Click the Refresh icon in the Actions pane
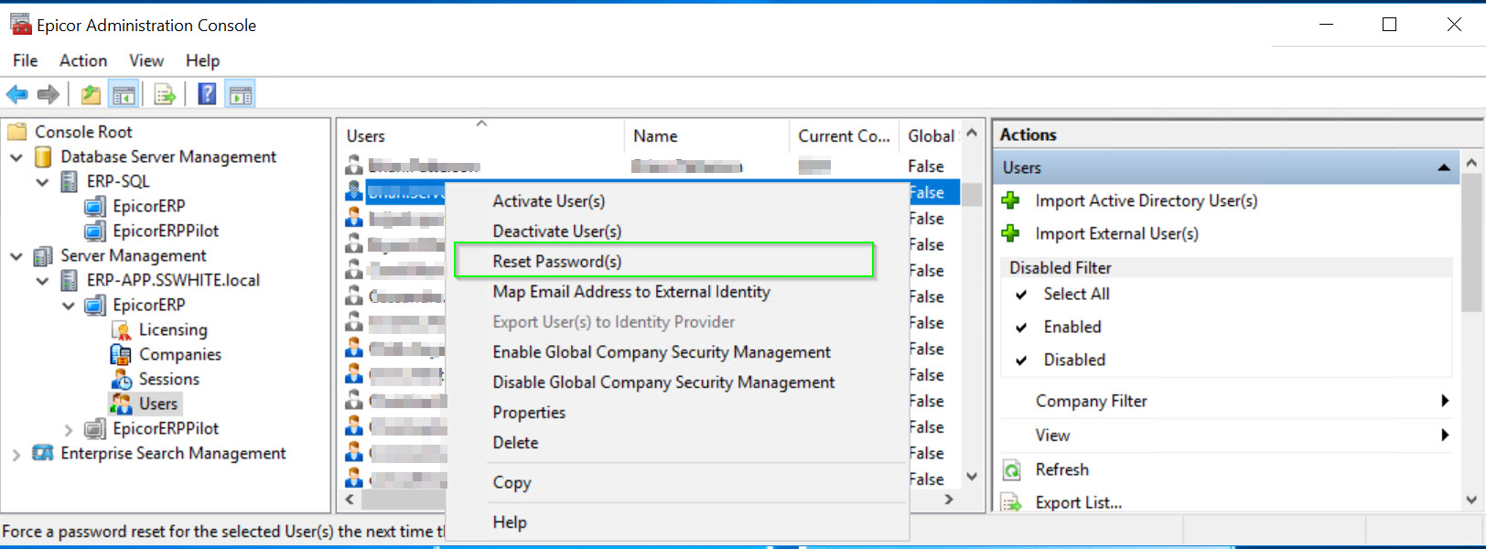The height and width of the screenshot is (549, 1486). click(x=1011, y=470)
